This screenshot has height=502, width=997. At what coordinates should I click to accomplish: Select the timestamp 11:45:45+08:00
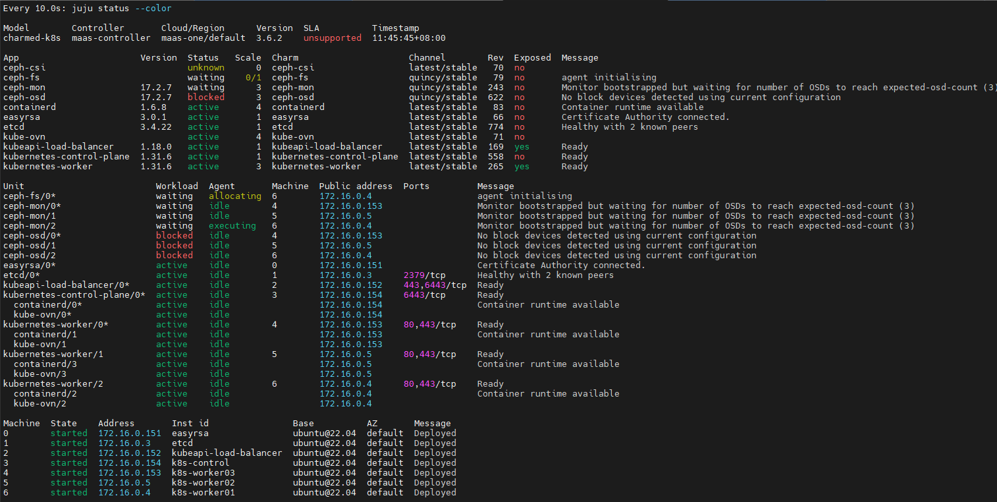click(409, 38)
